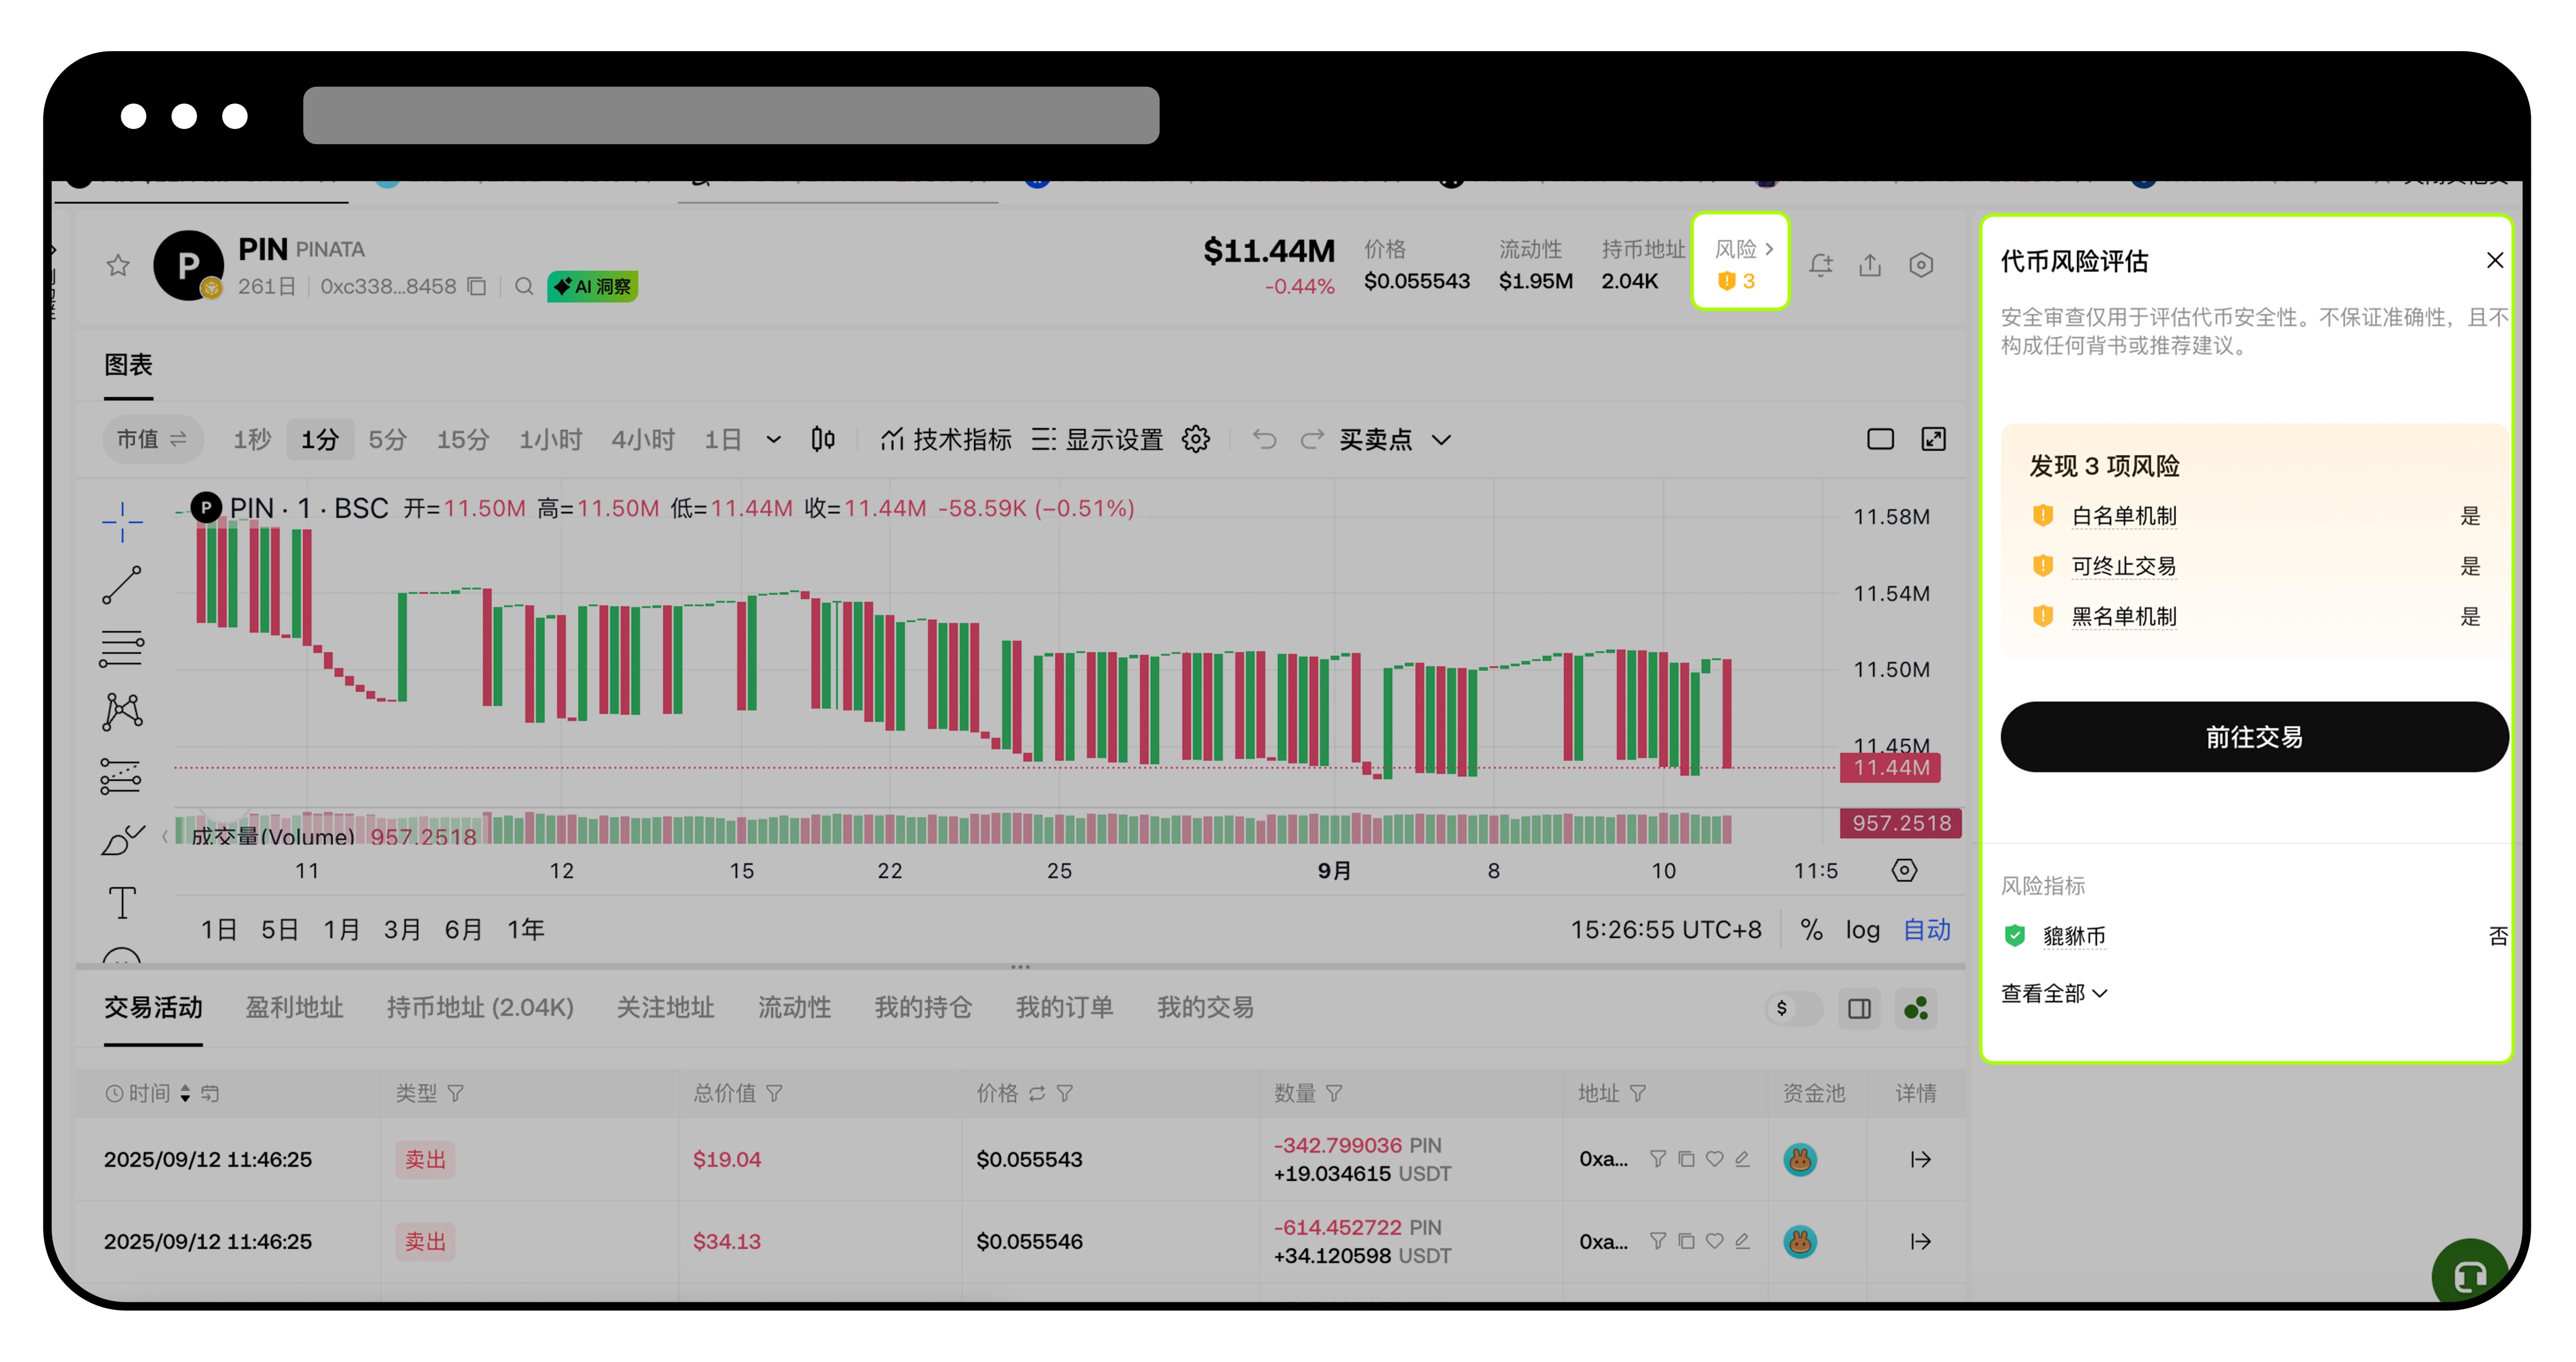Toggle the $ currency display switch
The image size is (2576, 1362).
(1794, 1008)
